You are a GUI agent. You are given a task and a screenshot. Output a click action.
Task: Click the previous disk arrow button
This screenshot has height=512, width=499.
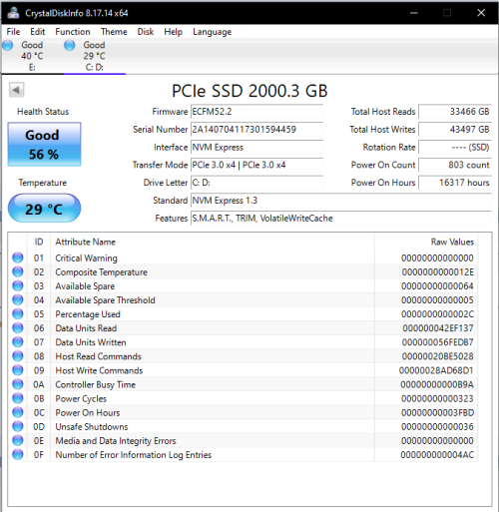pos(16,90)
